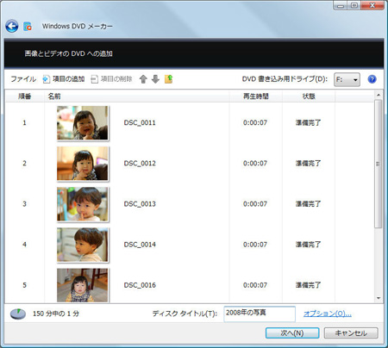Click the open folder icon in toolbar

click(x=168, y=79)
